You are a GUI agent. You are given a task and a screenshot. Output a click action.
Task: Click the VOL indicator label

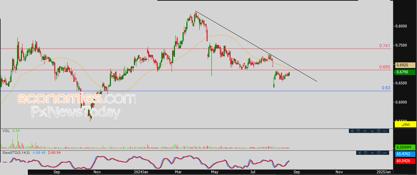[x=6, y=131]
